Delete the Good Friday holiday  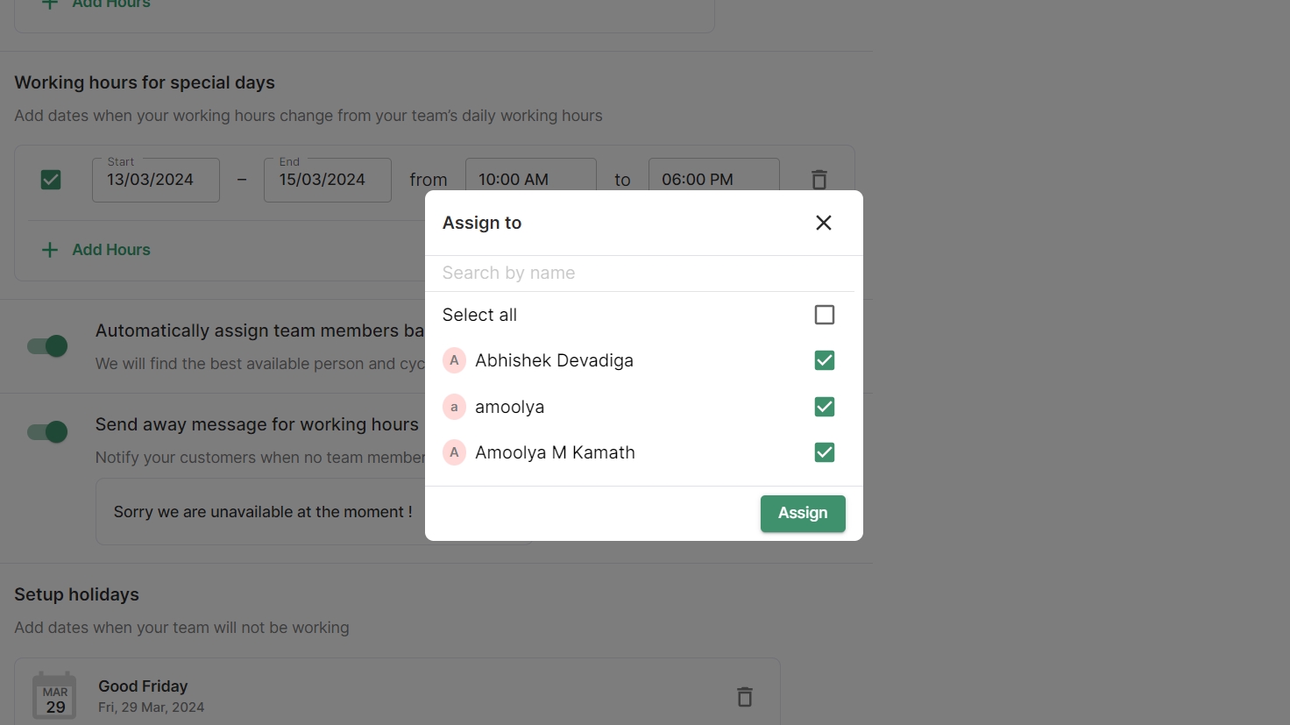744,697
